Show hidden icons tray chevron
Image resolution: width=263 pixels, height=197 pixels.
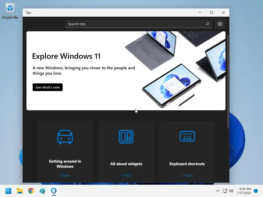coord(218,191)
